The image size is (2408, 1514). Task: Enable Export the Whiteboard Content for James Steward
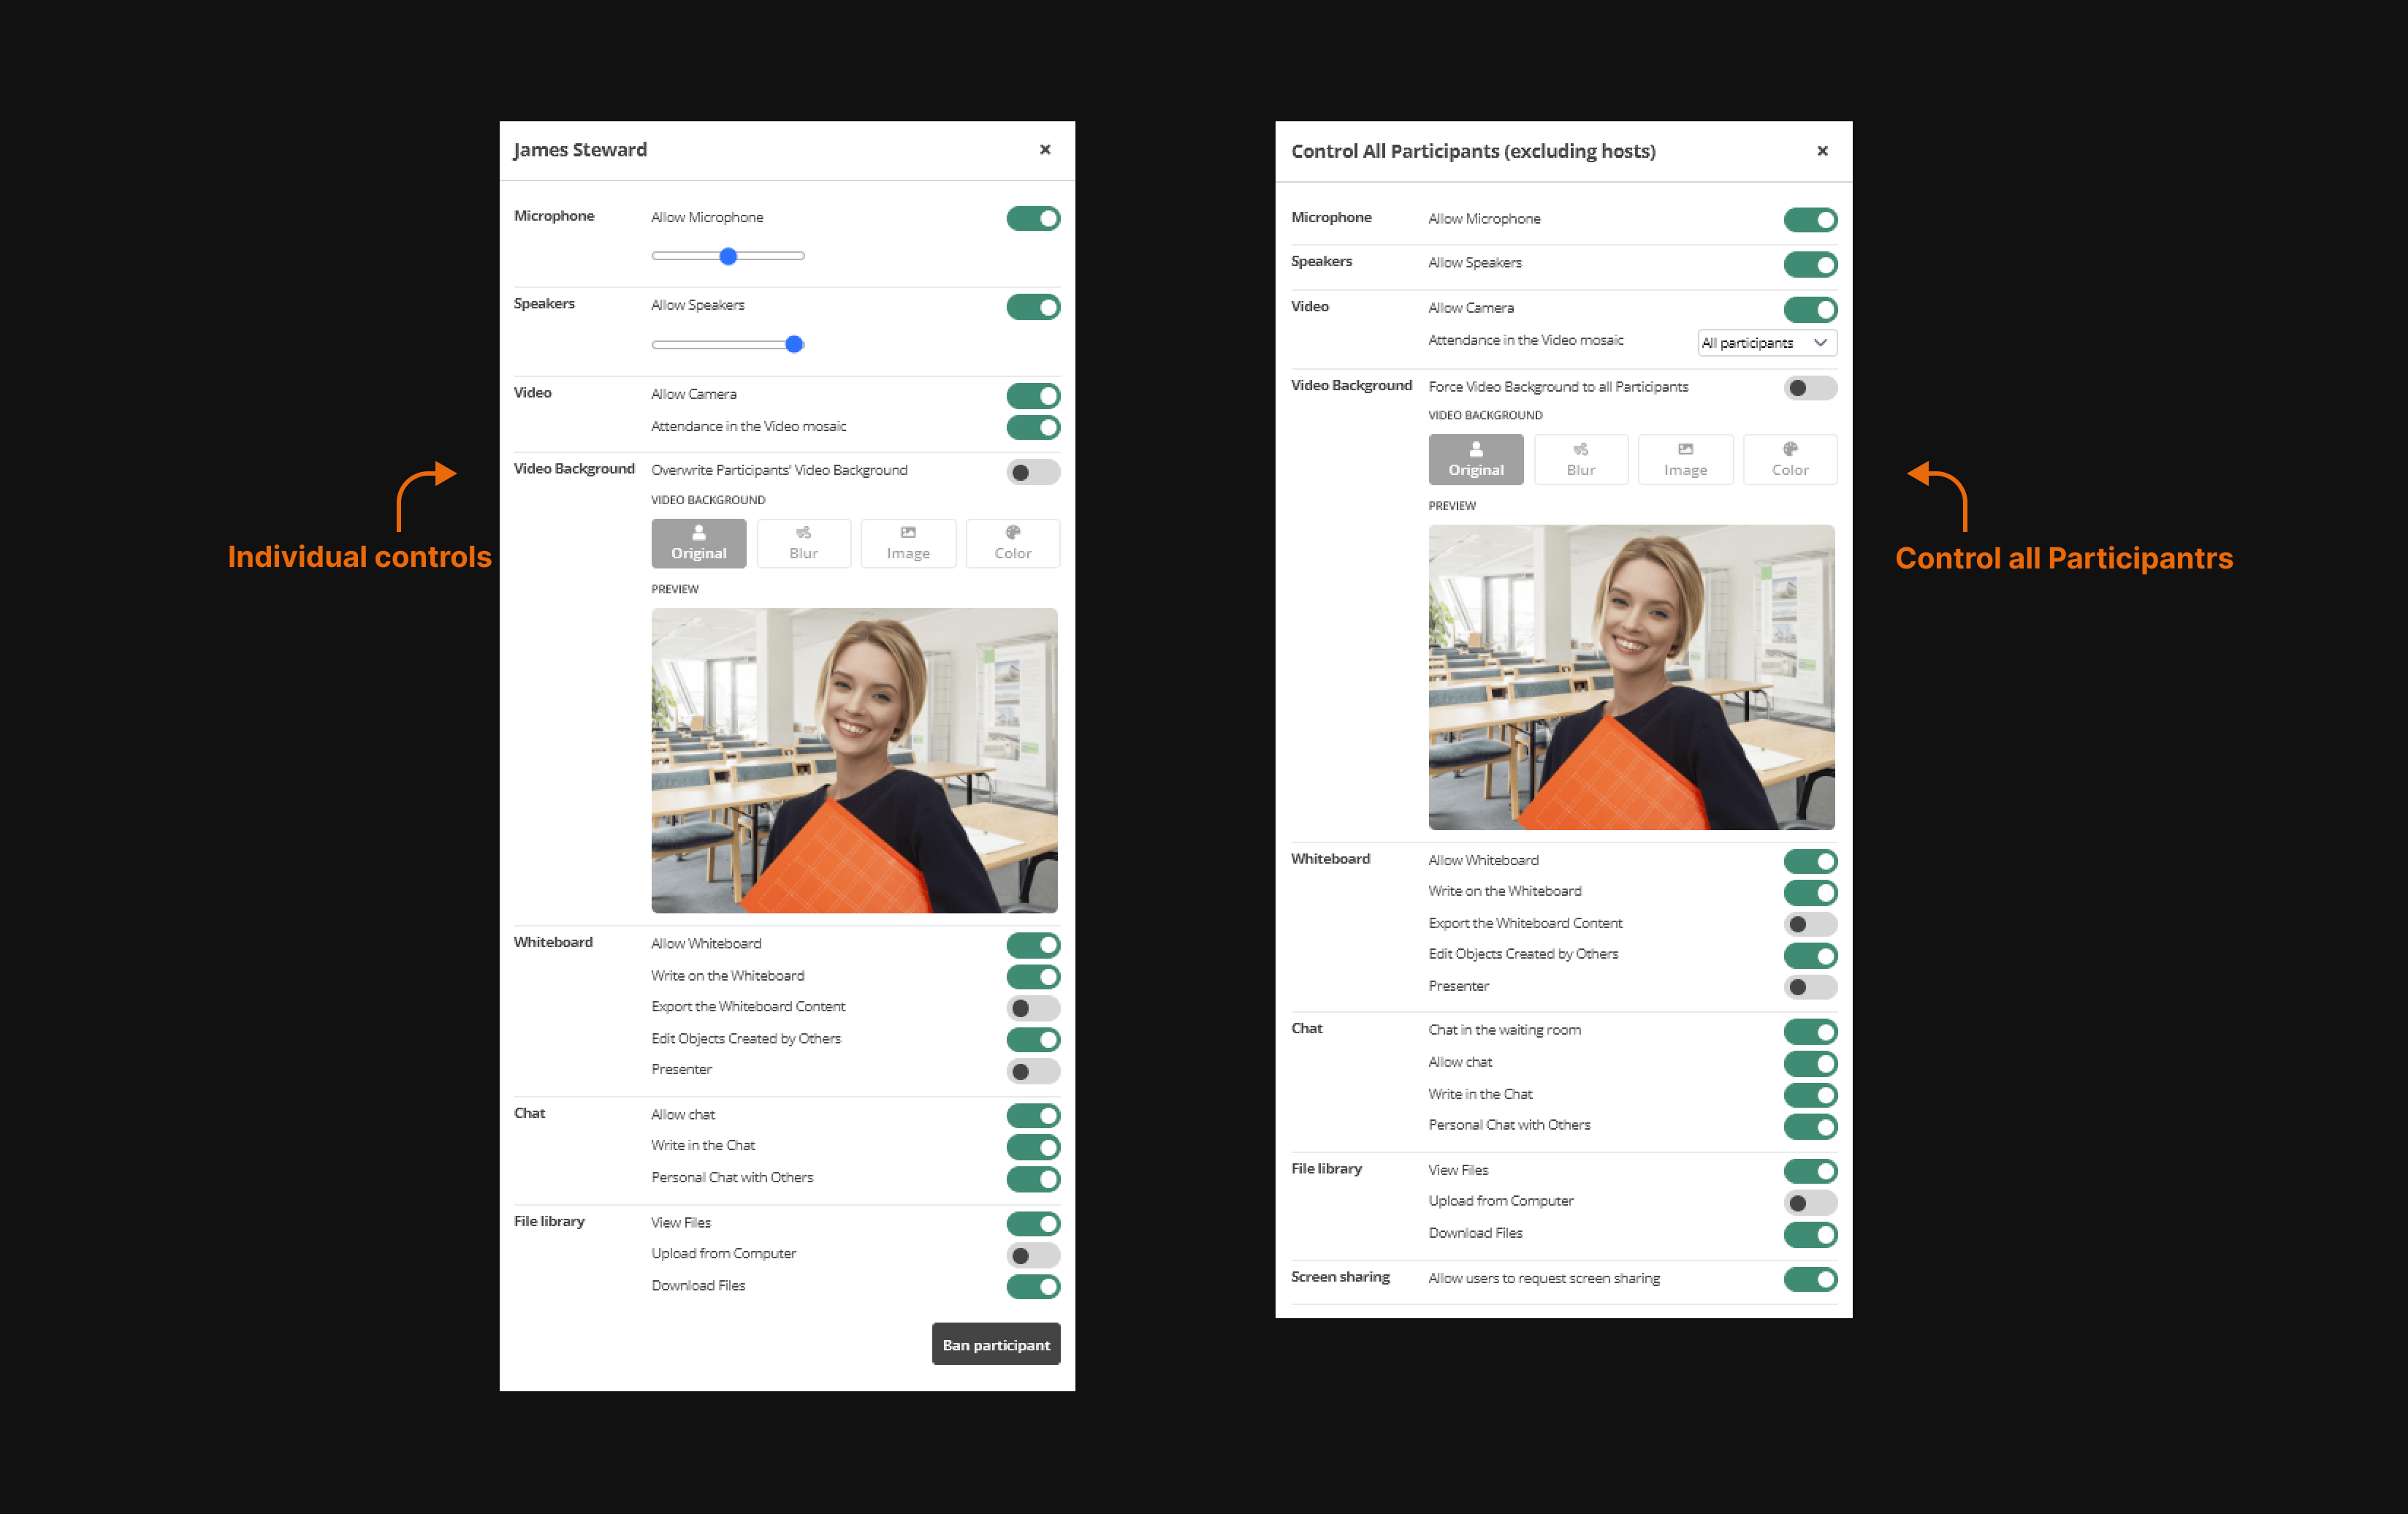pos(1033,1008)
